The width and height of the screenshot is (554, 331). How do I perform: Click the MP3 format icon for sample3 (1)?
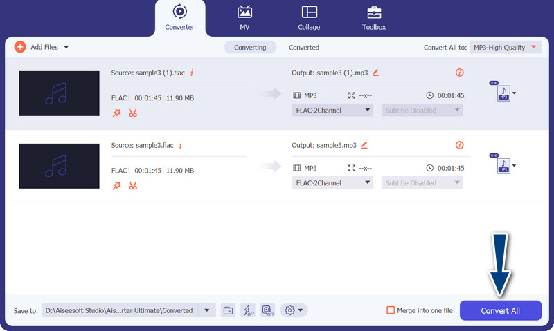[503, 93]
